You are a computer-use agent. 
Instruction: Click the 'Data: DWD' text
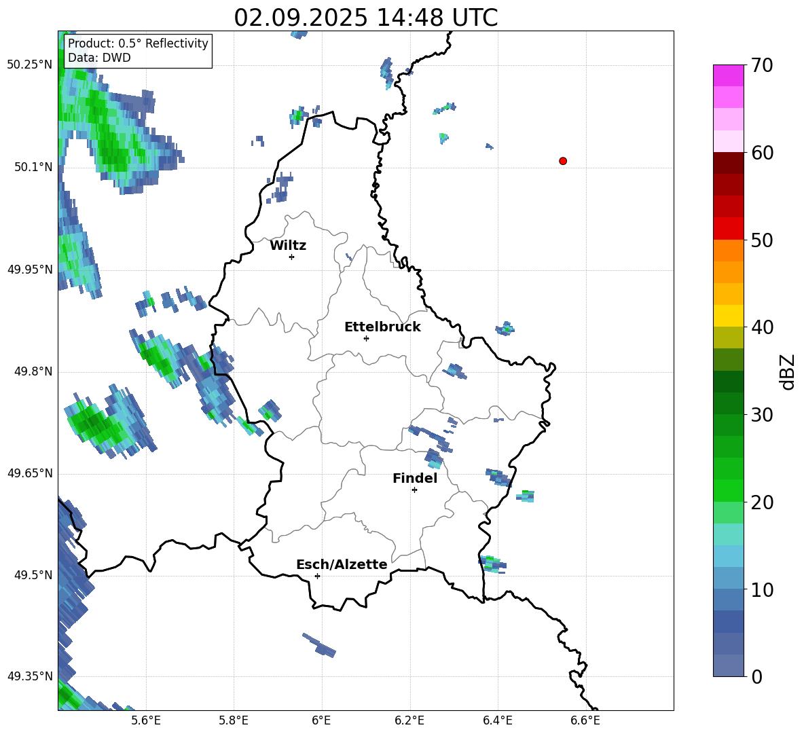(99, 58)
